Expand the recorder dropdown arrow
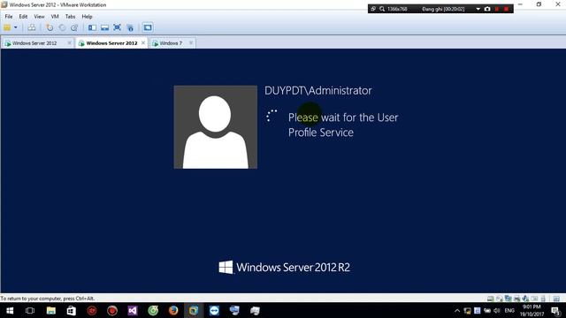The width and height of the screenshot is (566, 318). click(x=478, y=9)
